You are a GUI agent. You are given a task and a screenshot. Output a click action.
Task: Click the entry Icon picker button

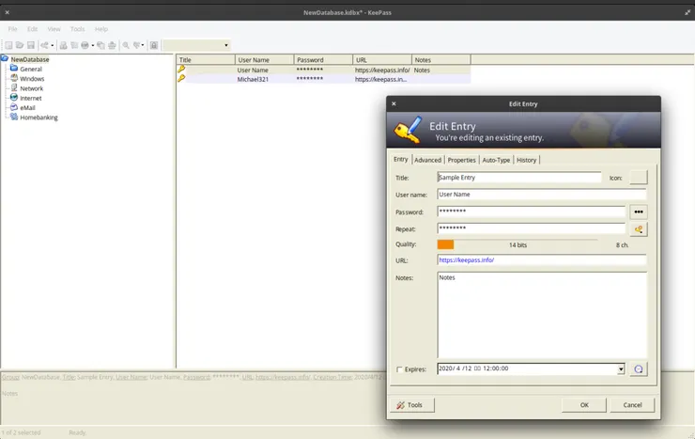(639, 178)
